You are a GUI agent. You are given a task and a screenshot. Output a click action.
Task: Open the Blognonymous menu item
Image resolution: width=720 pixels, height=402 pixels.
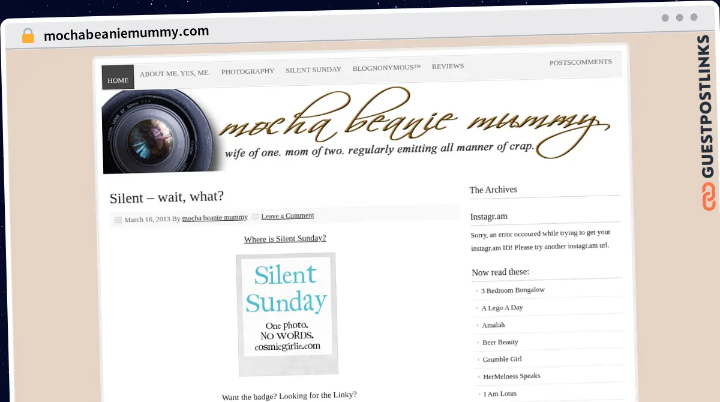coord(386,68)
